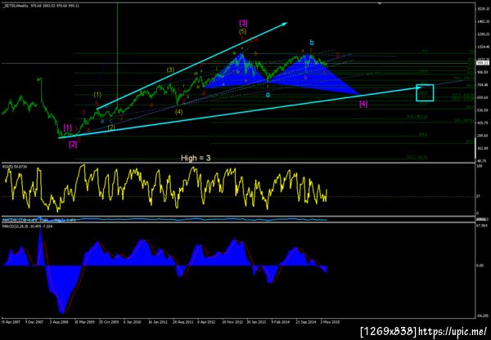Click the yellow (5) wave label
Viewport: 491px width, 340px height.
(x=243, y=31)
